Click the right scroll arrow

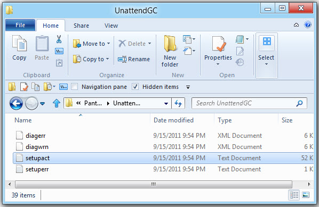(x=309, y=184)
